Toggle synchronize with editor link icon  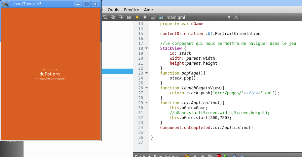point(113,17)
